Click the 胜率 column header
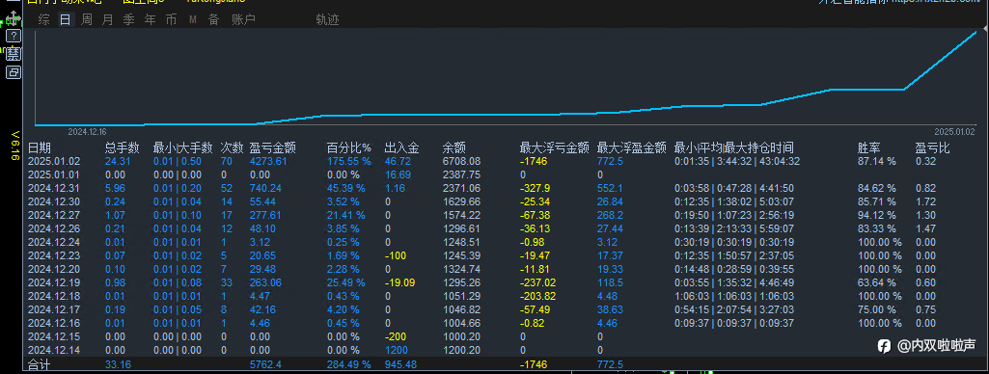This screenshot has height=374, width=989. tap(868, 148)
